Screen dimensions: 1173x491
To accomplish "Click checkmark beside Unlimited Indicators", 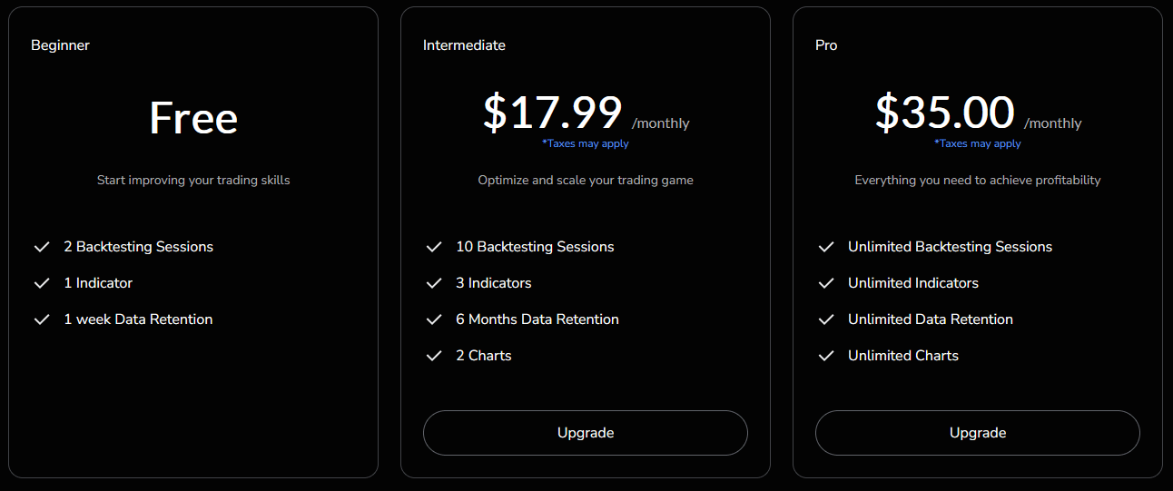I will click(826, 283).
